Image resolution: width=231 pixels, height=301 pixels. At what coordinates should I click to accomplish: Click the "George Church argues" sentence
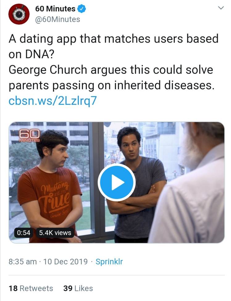pyautogui.click(x=111, y=77)
